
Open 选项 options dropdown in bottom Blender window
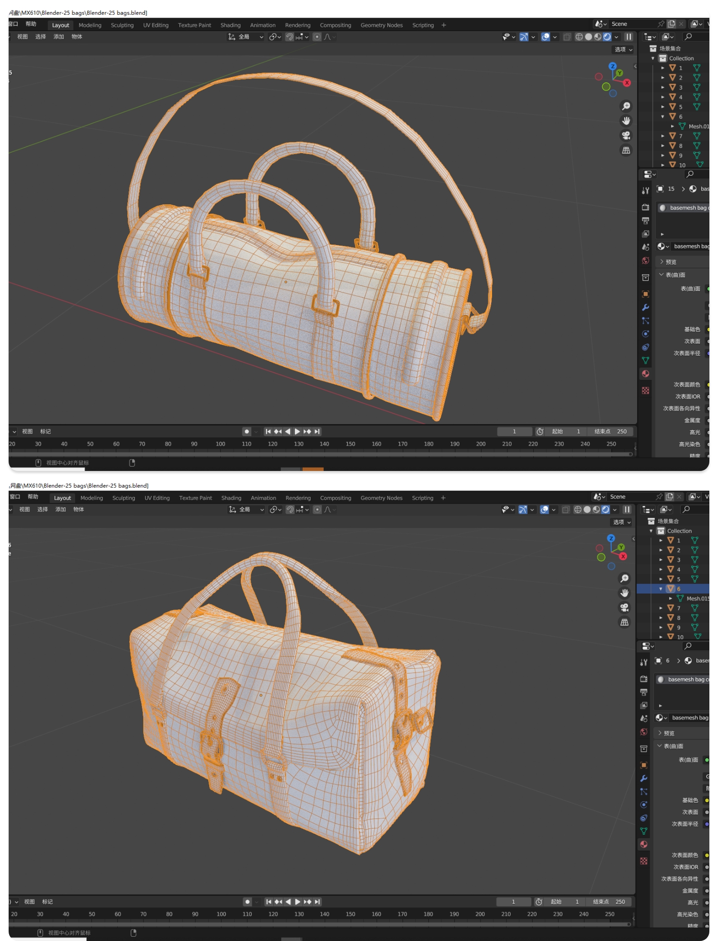(623, 522)
